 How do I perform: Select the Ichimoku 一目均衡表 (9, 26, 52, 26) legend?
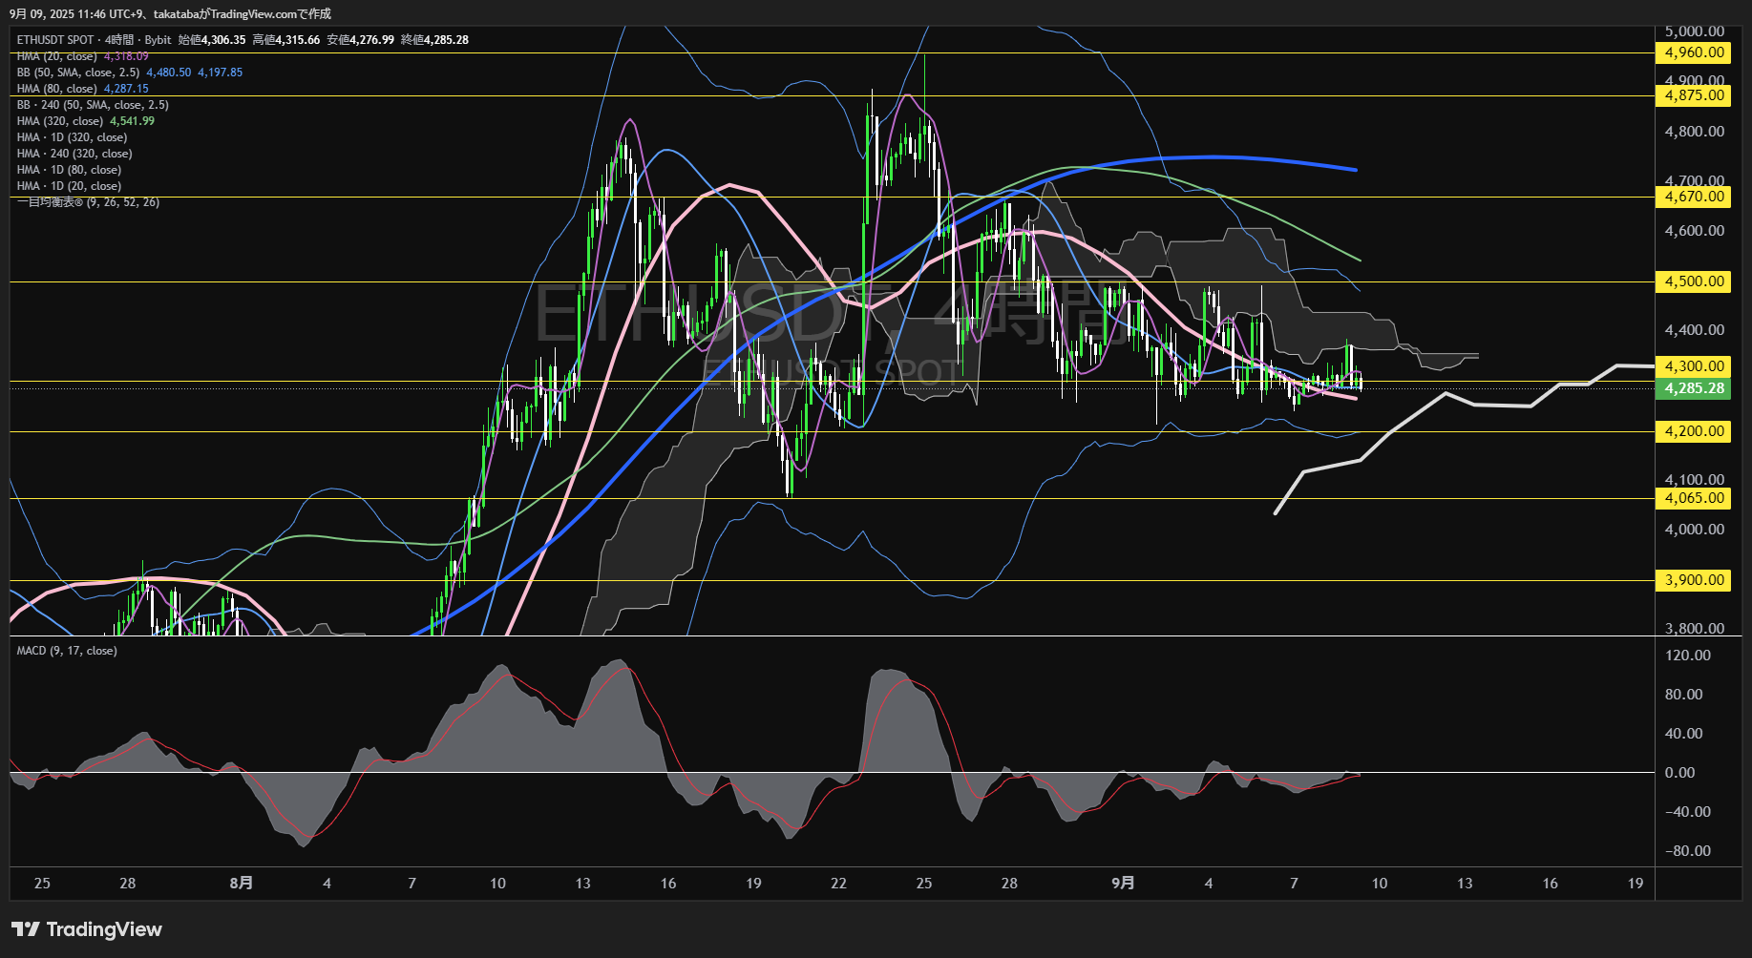[x=88, y=202]
